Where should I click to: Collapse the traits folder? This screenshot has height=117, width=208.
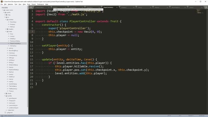pyautogui.click(x=6, y=32)
